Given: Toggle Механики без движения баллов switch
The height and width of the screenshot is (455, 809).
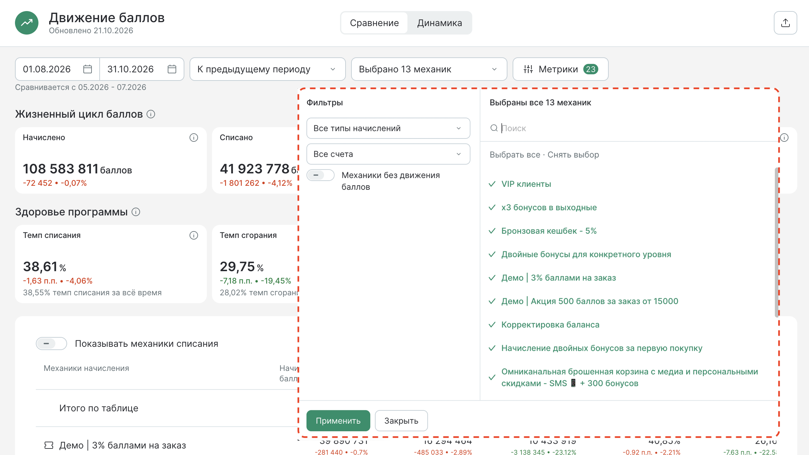Looking at the screenshot, I should point(320,175).
